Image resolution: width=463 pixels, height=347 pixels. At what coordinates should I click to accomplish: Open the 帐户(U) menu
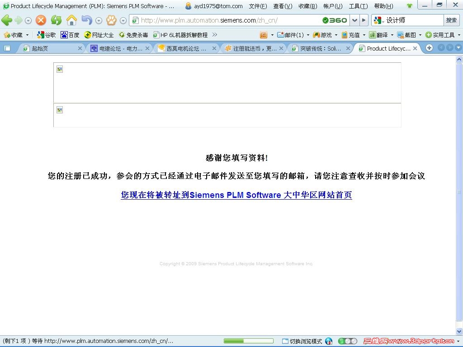point(333,6)
